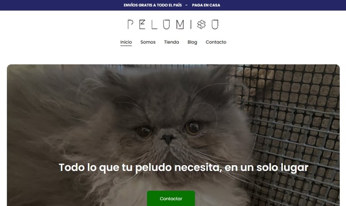Visit the Blog section
This screenshot has height=206, width=346.
coord(192,42)
